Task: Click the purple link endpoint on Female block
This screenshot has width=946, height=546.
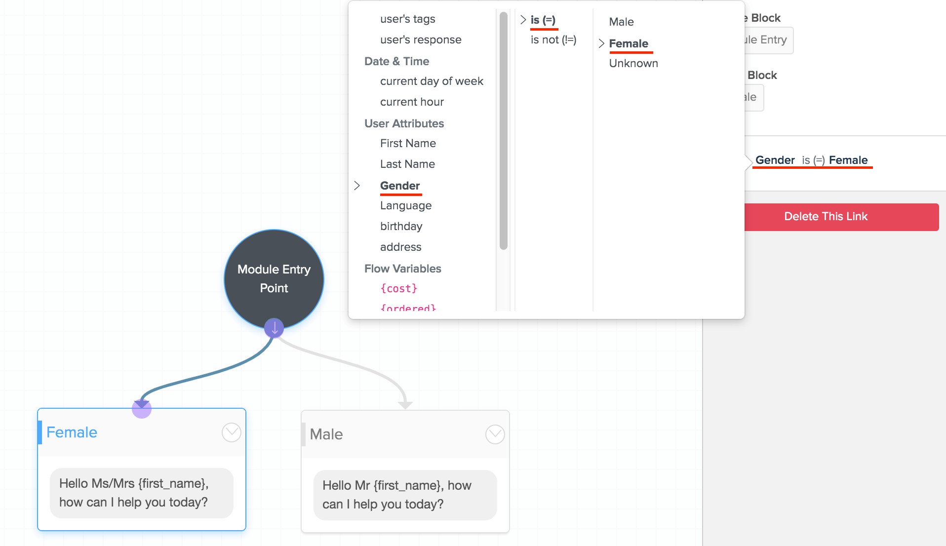Action: tap(142, 408)
